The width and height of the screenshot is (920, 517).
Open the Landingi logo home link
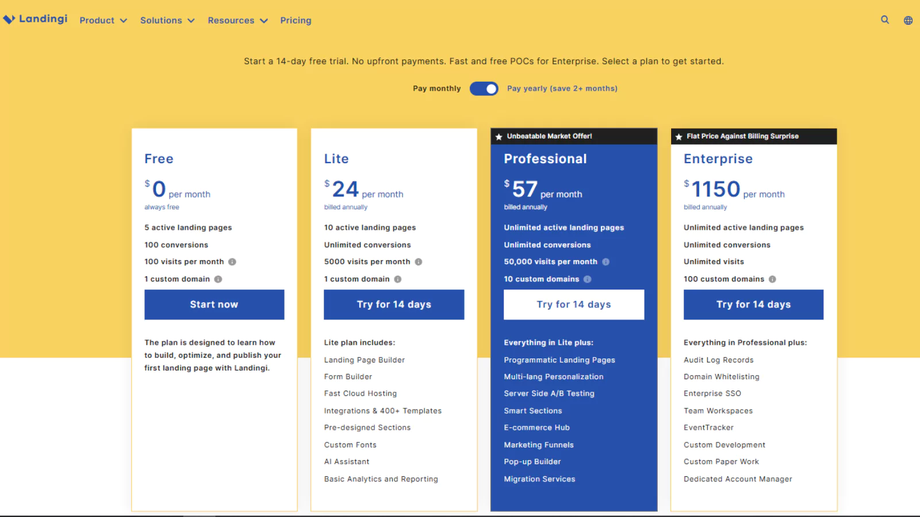pyautogui.click(x=35, y=19)
